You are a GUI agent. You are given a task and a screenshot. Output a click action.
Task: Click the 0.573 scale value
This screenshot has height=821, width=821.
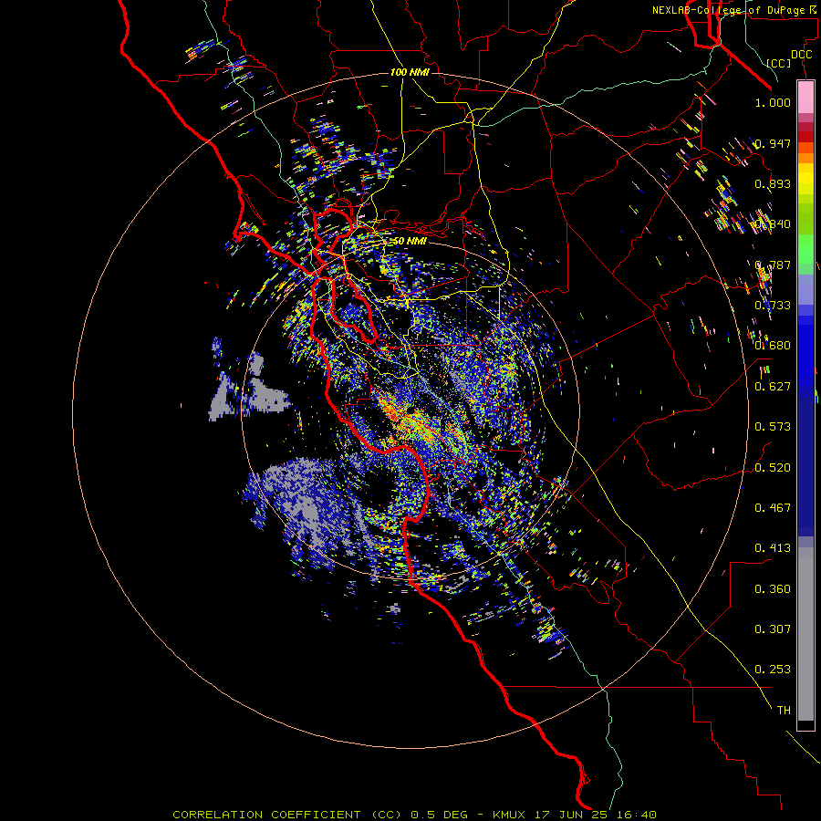(x=773, y=427)
